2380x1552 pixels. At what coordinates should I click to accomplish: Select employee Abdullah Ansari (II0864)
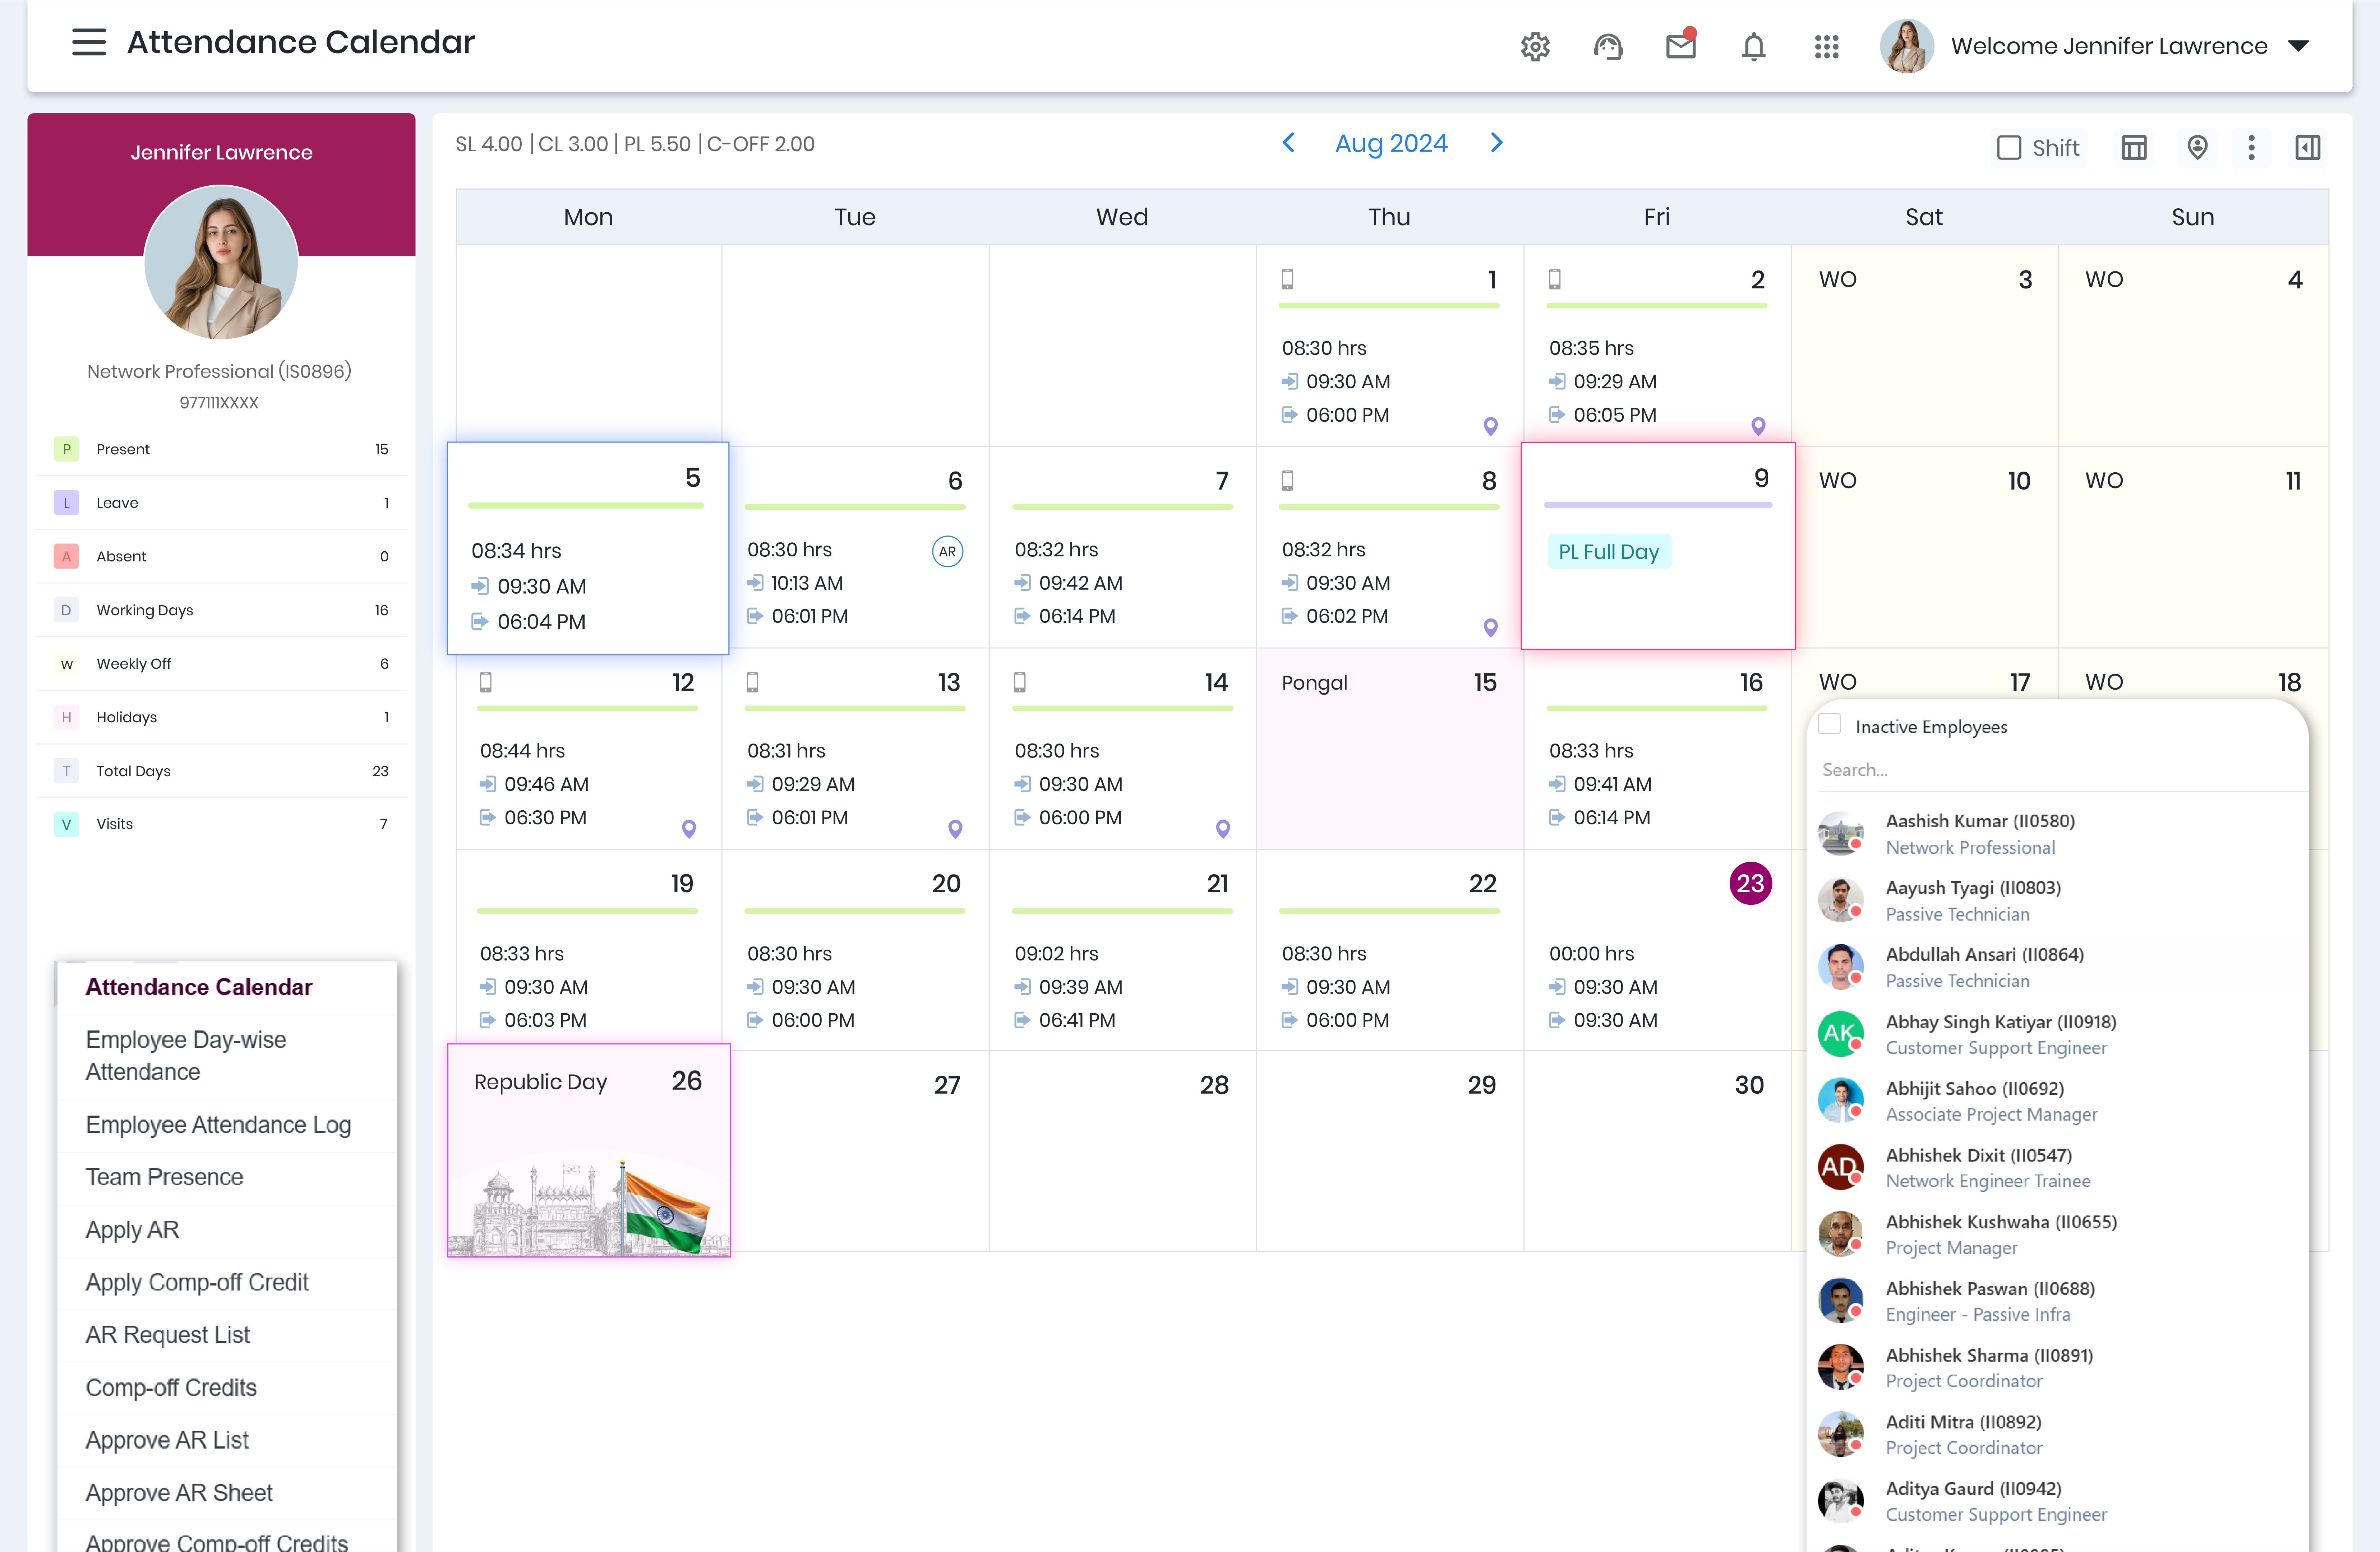click(2058, 967)
